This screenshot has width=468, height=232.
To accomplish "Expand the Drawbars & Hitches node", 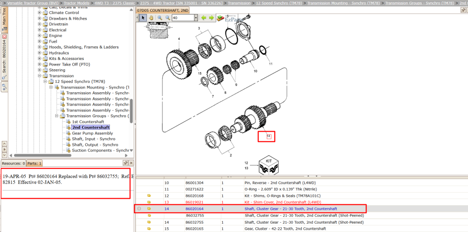I will pos(39,19).
